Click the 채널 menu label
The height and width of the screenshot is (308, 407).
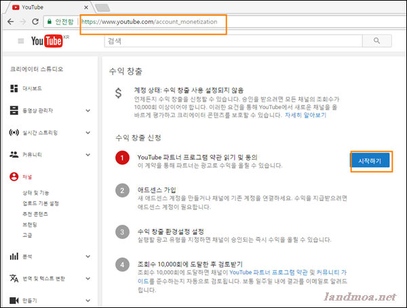click(x=27, y=177)
